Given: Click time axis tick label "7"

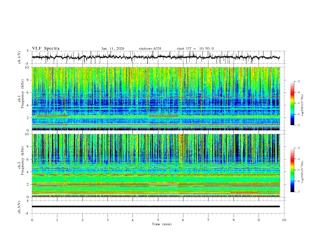Looking at the screenshot, I should click(208, 220).
